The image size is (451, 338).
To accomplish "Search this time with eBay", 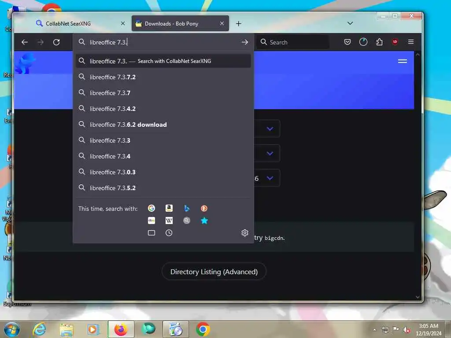I will (152, 220).
